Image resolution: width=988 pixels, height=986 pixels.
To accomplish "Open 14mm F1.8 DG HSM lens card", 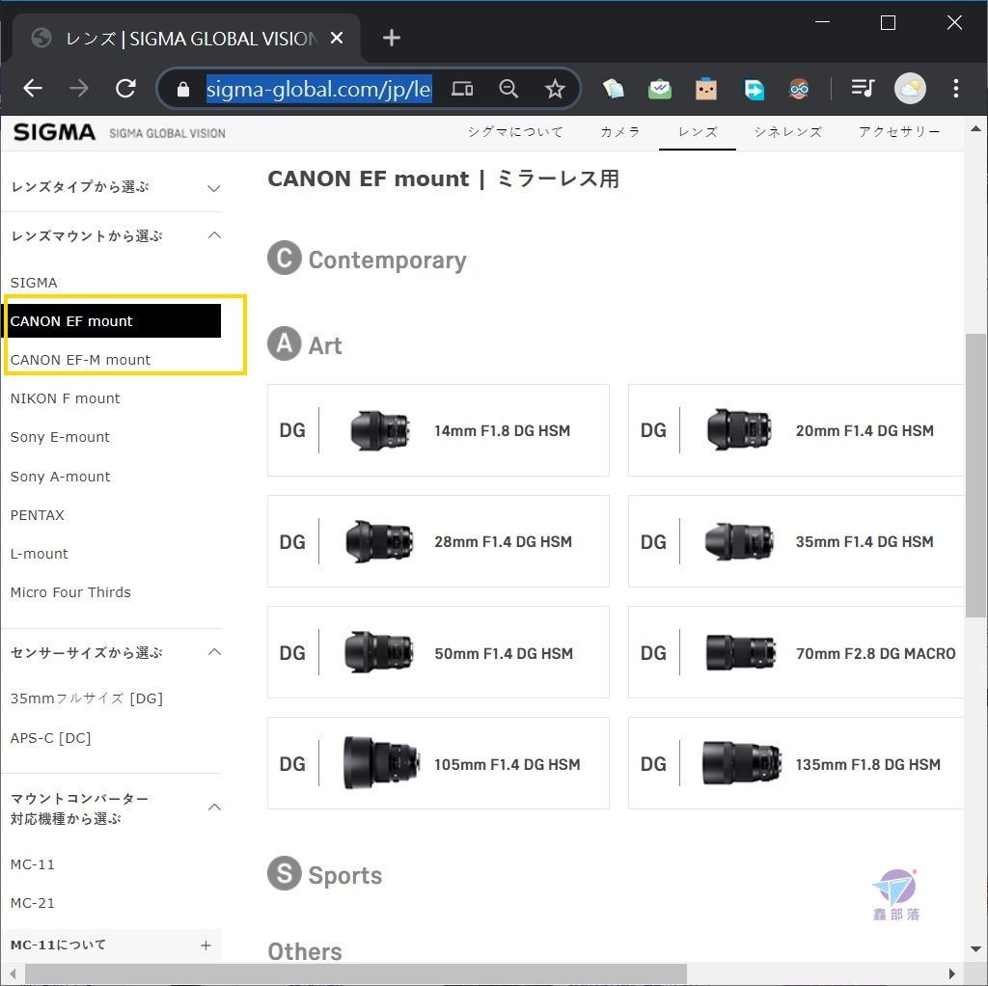I will click(x=439, y=430).
